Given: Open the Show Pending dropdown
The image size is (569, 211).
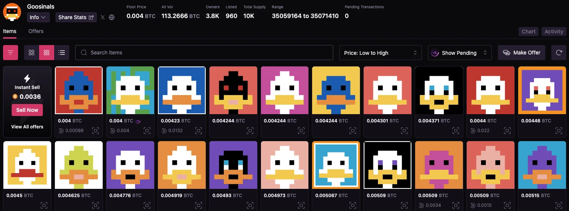Looking at the screenshot, I should pos(460,53).
